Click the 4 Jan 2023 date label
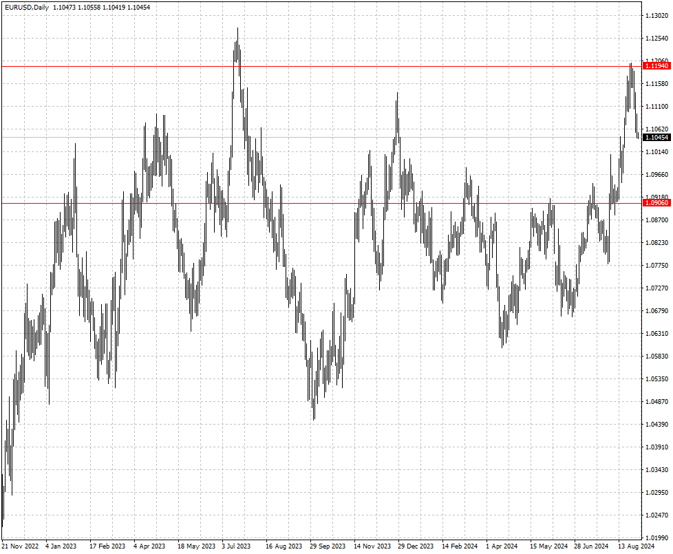The height and width of the screenshot is (554, 673). 61,546
